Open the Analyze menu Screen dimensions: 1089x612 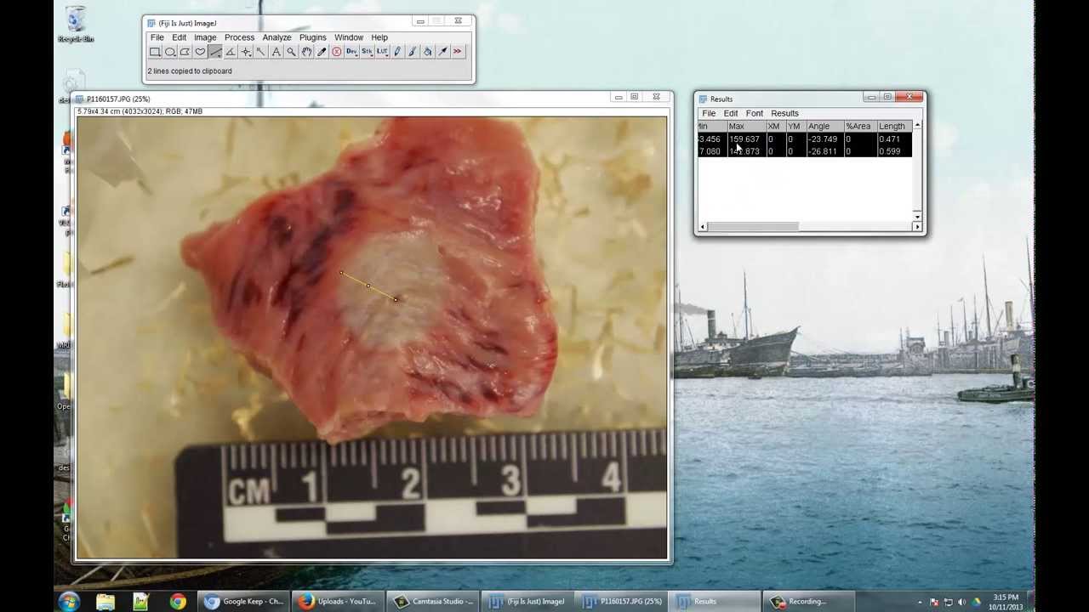click(x=277, y=37)
